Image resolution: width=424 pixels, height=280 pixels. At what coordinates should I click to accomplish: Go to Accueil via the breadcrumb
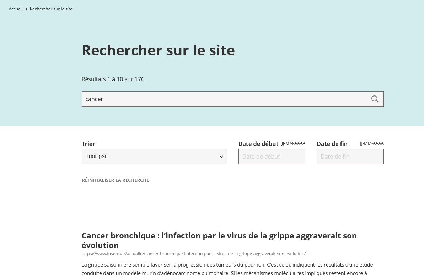tap(16, 9)
